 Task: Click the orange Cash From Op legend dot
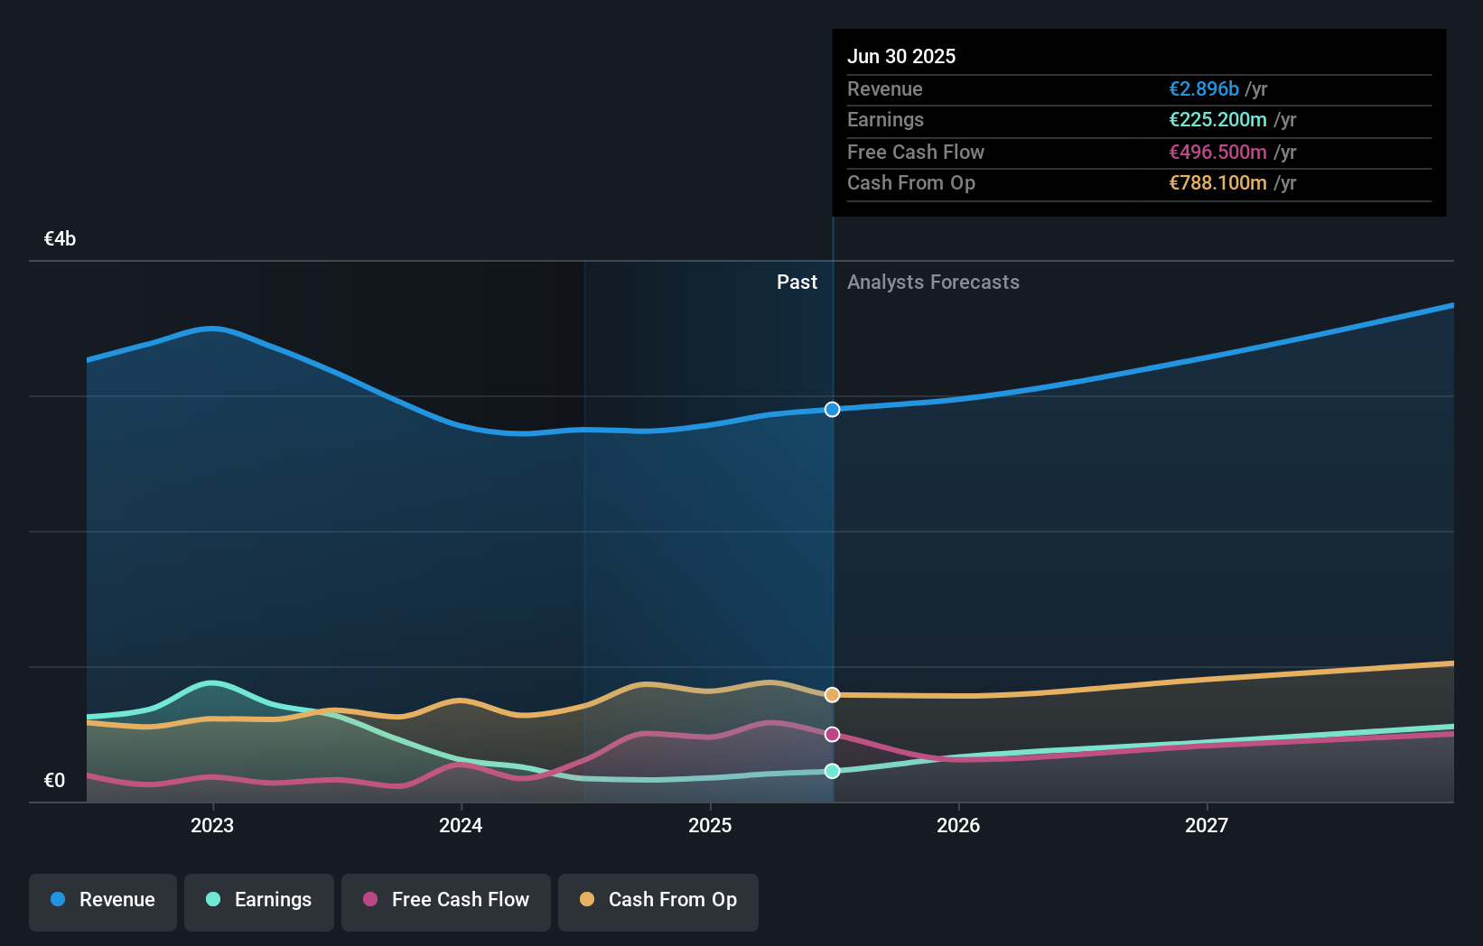[587, 900]
